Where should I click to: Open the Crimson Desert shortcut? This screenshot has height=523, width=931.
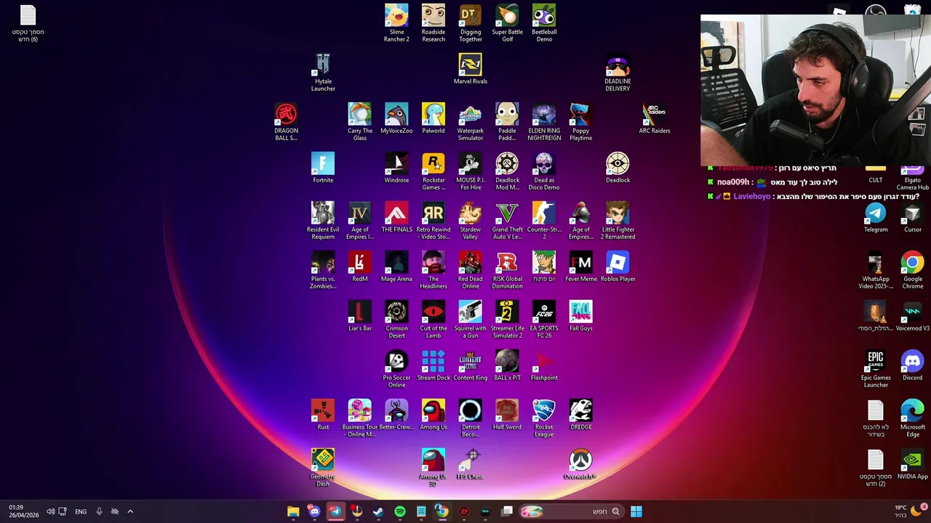pyautogui.click(x=396, y=320)
